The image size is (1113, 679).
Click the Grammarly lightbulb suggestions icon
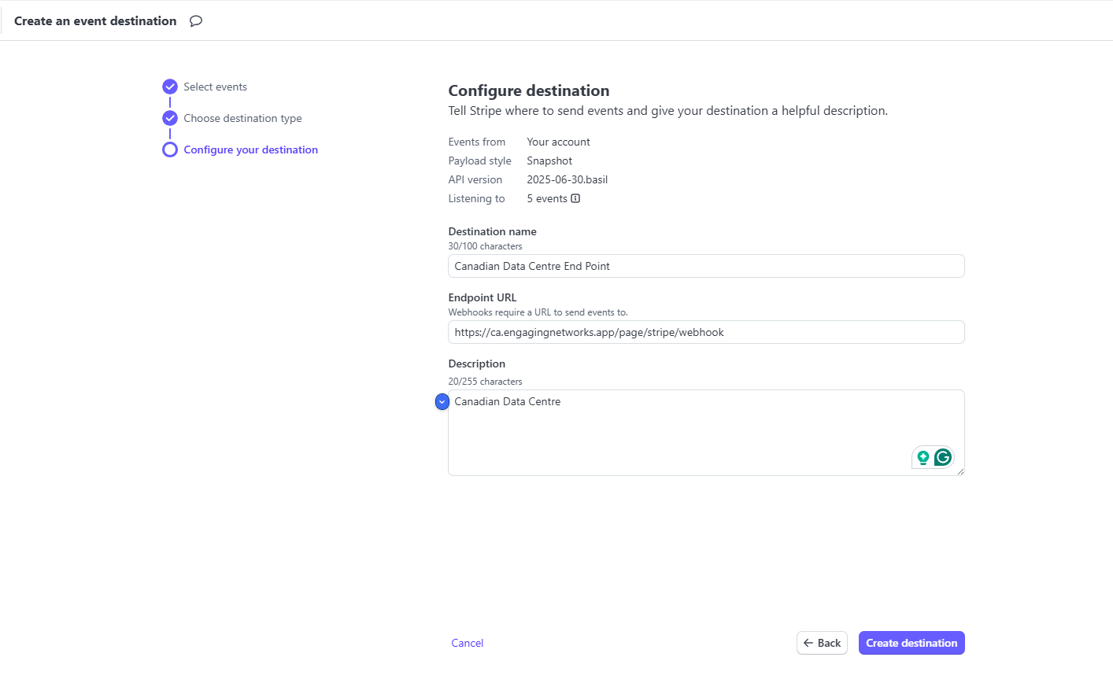[923, 457]
